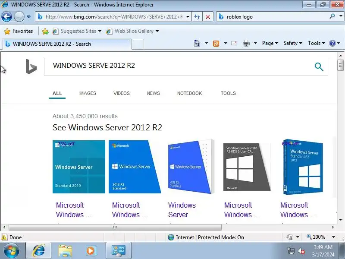
Task: Add page to Favorites bar icon
Action: 45,31
